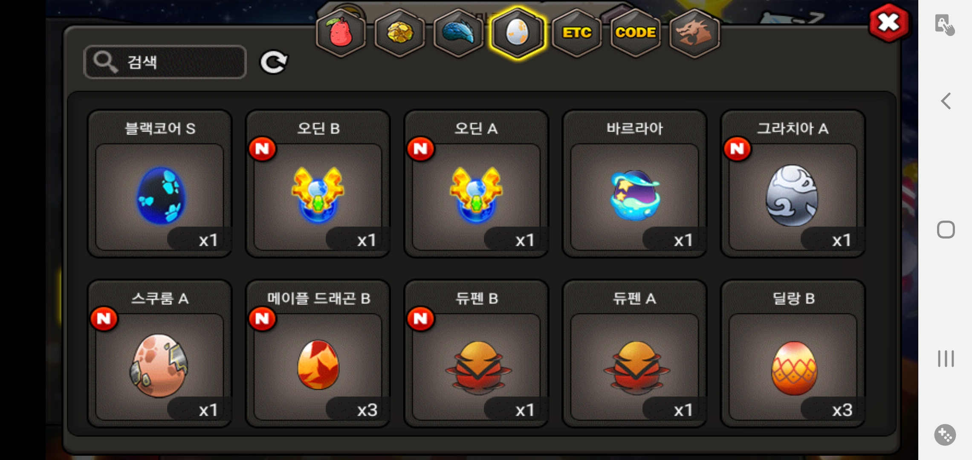
Task: Open the fruit food category tab
Action: 341,33
